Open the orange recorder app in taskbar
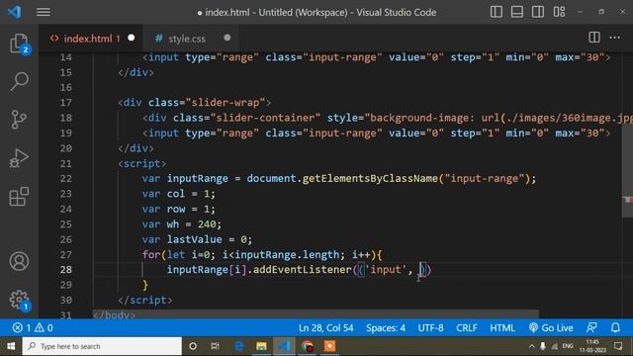The image size is (633, 356). 329,346
